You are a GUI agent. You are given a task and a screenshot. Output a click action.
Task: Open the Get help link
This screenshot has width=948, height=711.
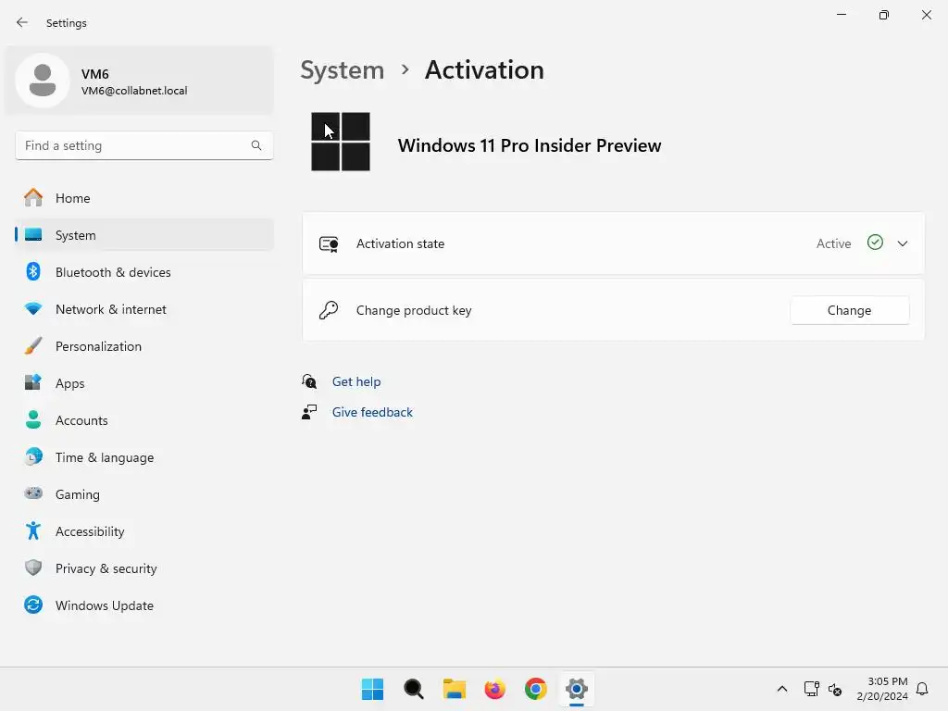tap(356, 381)
